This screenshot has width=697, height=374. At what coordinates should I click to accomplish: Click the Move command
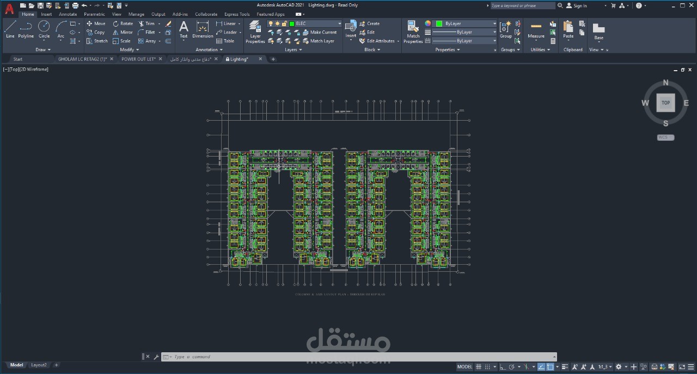[96, 23]
